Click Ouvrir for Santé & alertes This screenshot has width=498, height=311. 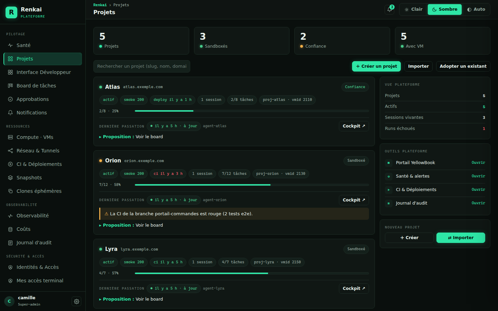click(x=478, y=176)
